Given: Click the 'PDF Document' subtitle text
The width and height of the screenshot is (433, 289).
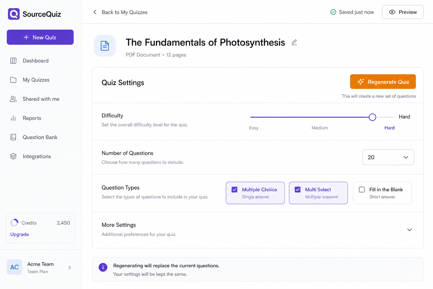Looking at the screenshot, I should 143,55.
